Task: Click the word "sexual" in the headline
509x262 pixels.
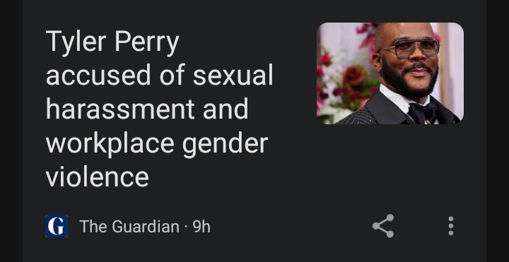Action: coord(233,76)
